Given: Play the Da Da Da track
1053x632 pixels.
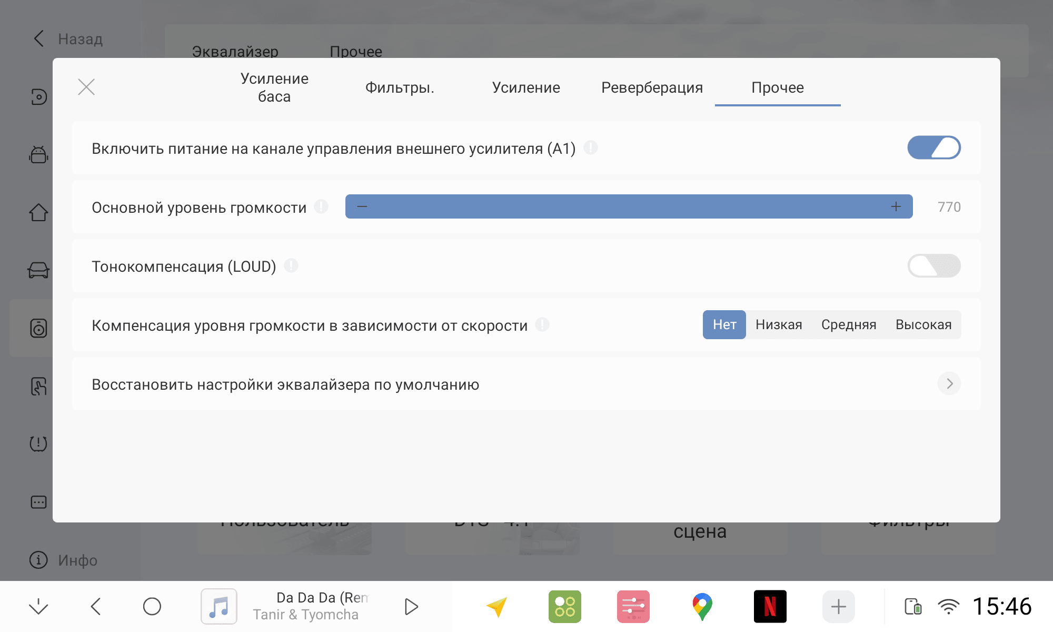Looking at the screenshot, I should point(411,607).
